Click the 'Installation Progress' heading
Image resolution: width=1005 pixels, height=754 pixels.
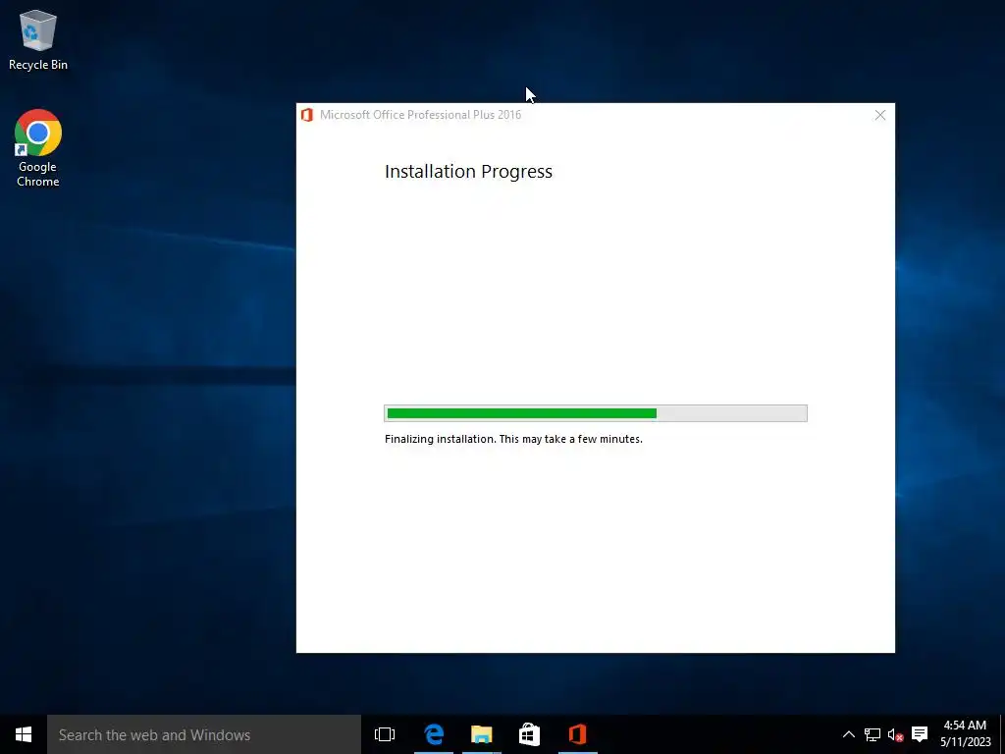click(x=468, y=171)
